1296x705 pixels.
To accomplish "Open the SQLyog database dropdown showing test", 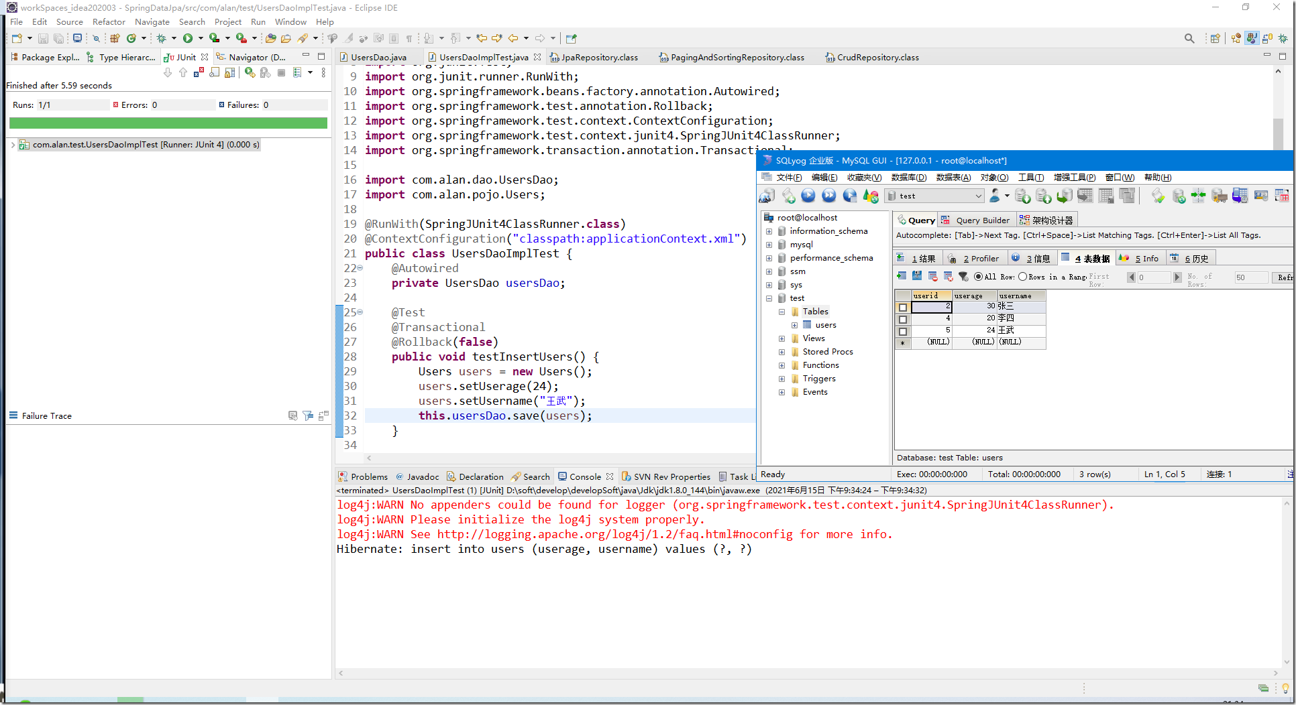I will pos(934,196).
